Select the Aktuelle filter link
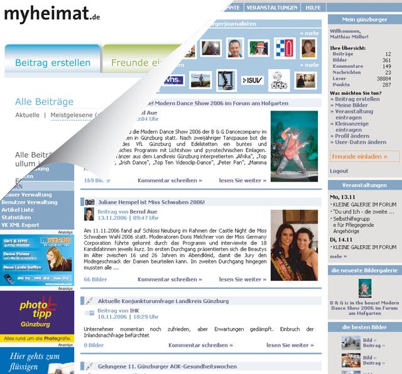Screen dimensions: 402x374 [x=28, y=115]
